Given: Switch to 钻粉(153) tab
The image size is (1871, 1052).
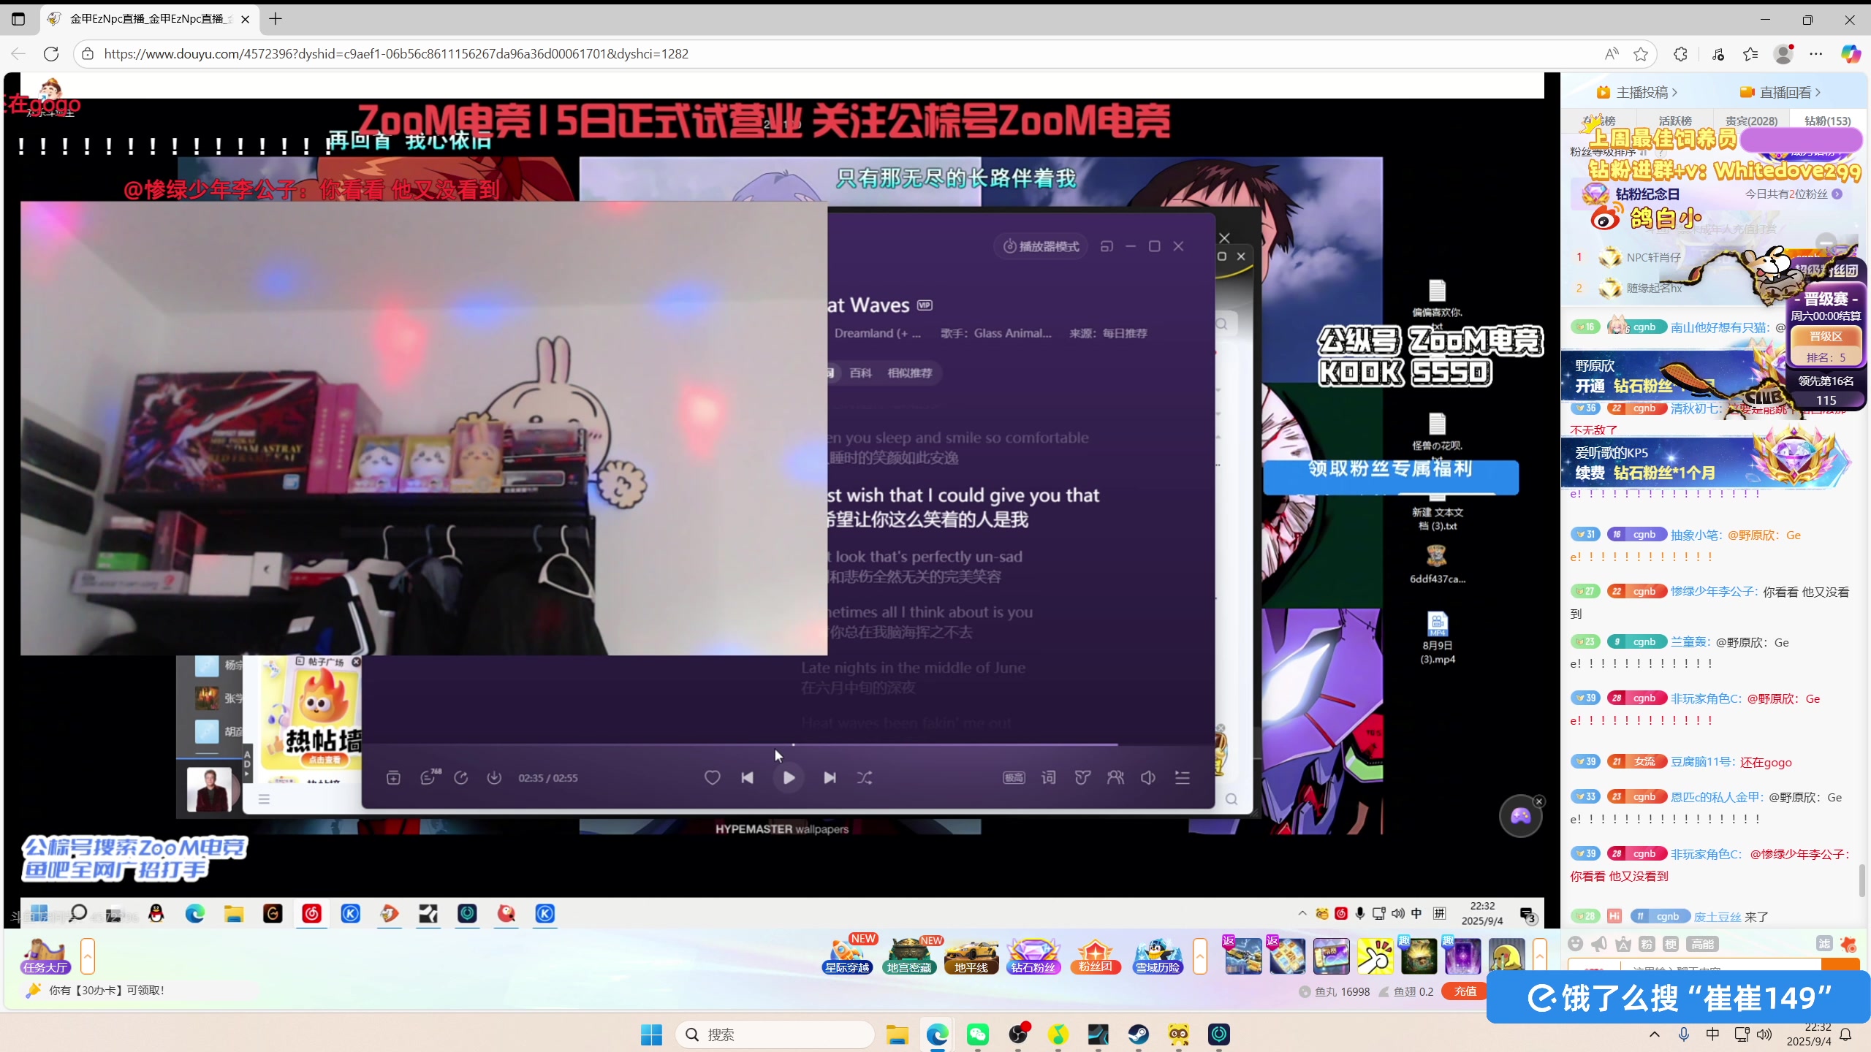Looking at the screenshot, I should tap(1828, 121).
